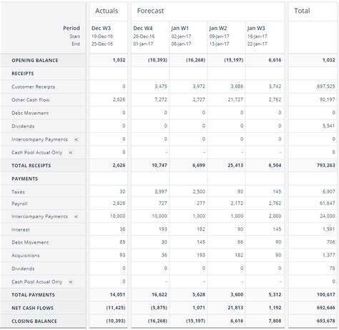This screenshot has height=330, width=339.
Task: Select the TOTAL RECEIPTS row label
Action: pos(31,166)
